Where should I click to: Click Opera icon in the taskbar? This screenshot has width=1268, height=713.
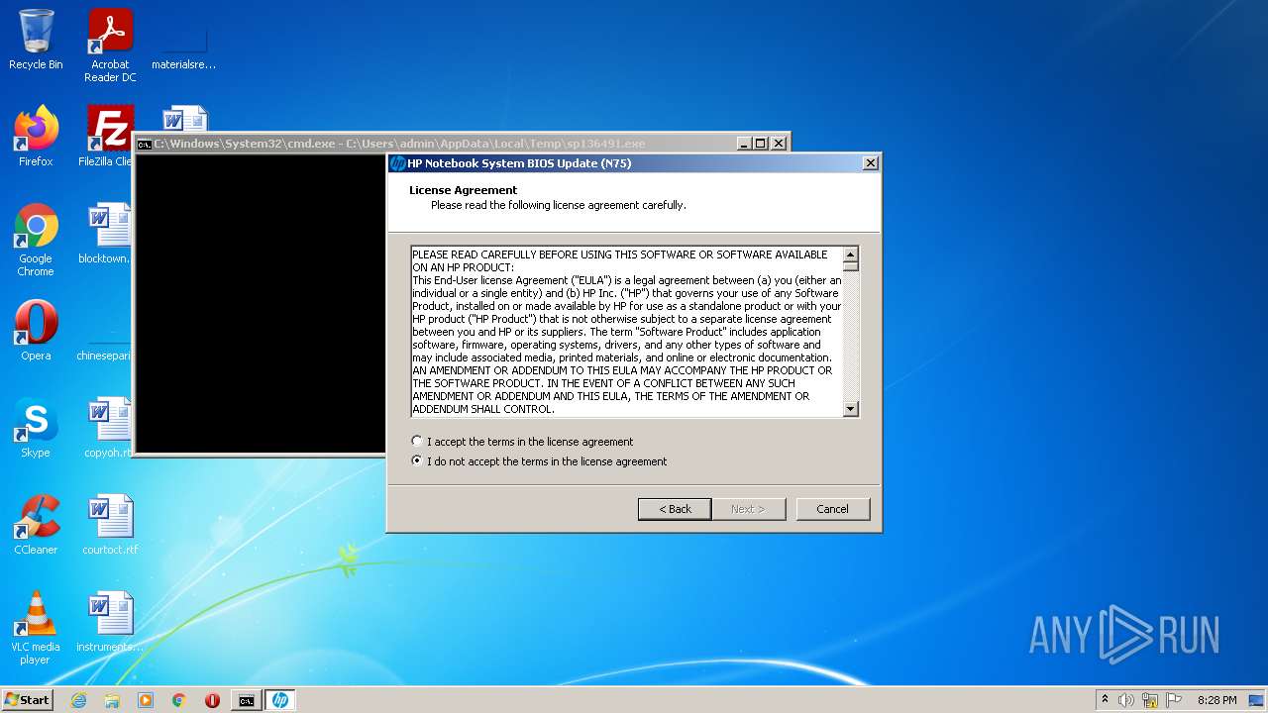pos(212,700)
